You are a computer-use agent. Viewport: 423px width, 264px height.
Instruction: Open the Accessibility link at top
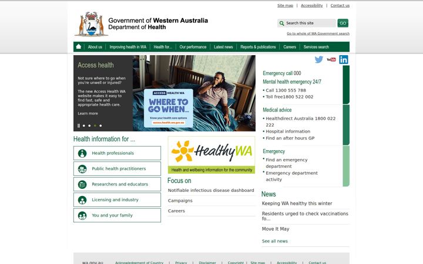(312, 5)
